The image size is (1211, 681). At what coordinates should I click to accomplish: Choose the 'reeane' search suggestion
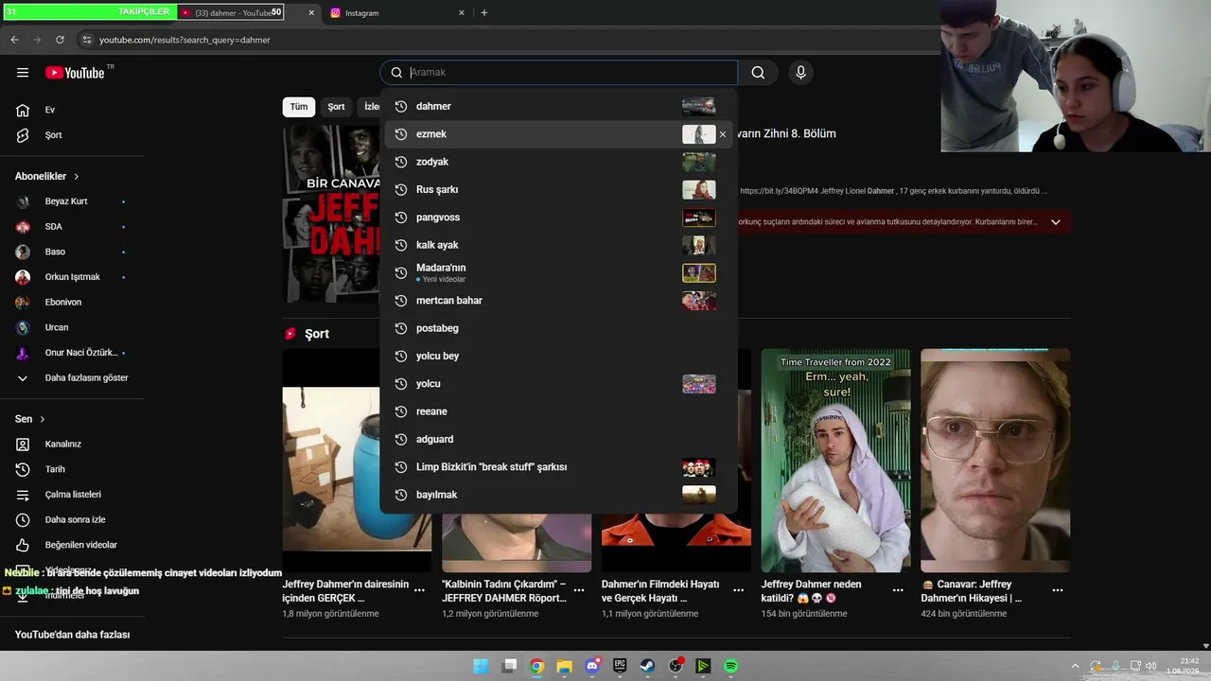pos(558,411)
